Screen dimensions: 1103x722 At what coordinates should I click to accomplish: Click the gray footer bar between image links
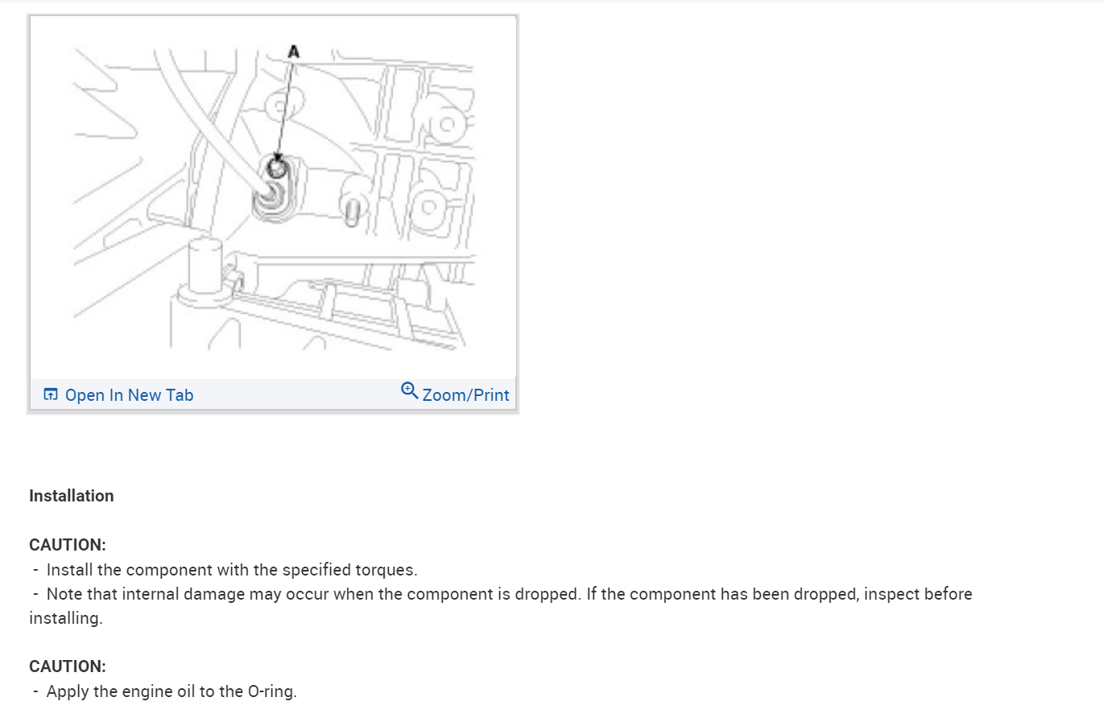(x=297, y=394)
